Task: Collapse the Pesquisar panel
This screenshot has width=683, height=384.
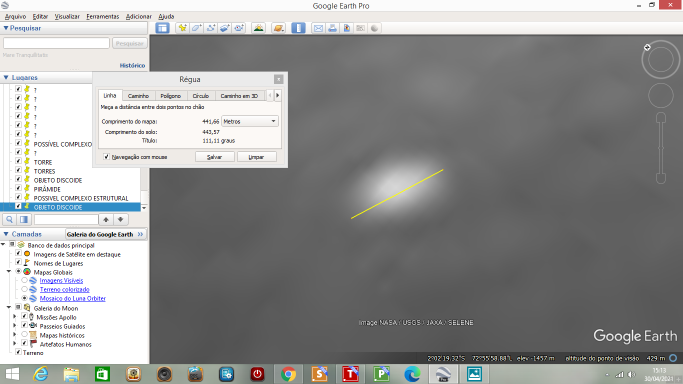Action: pos(6,28)
